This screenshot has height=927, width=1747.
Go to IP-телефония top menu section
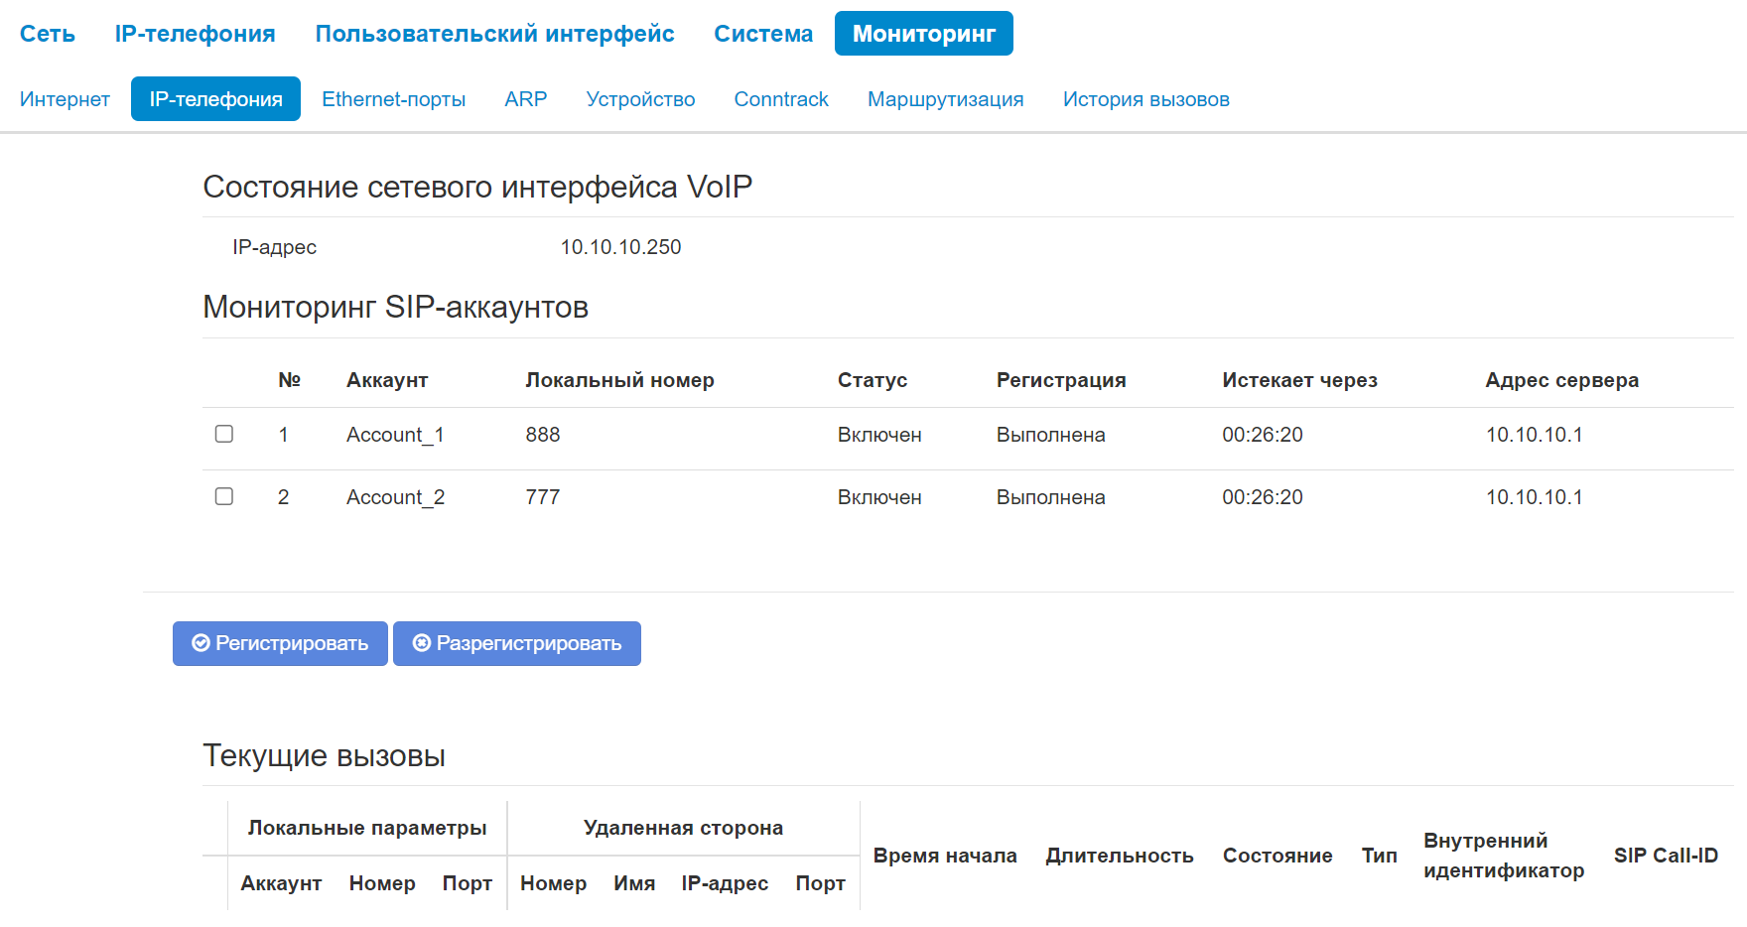195,34
